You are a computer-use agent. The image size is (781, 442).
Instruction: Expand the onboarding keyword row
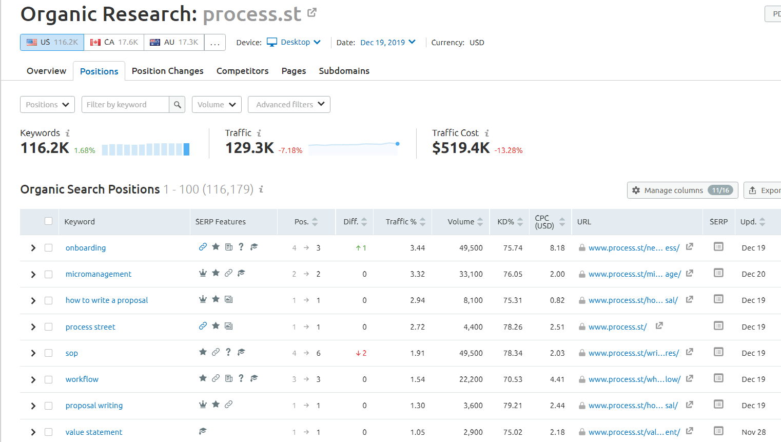point(33,248)
